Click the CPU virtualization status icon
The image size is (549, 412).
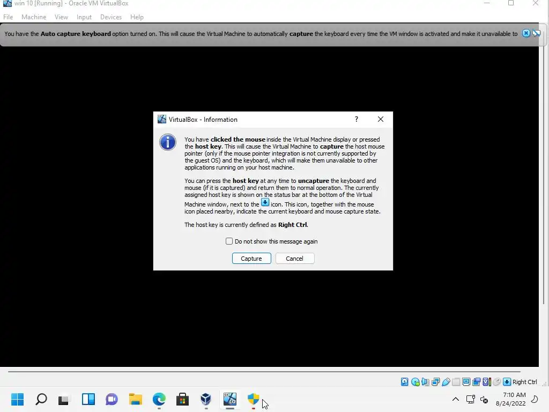point(487,382)
